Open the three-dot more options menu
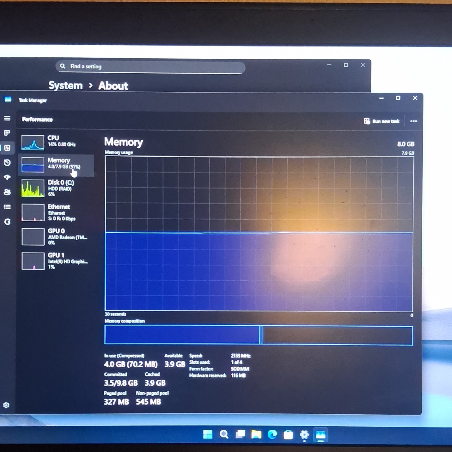 tap(414, 121)
